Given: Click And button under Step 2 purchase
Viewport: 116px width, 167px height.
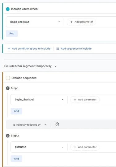Looking at the screenshot, I should (16, 159).
